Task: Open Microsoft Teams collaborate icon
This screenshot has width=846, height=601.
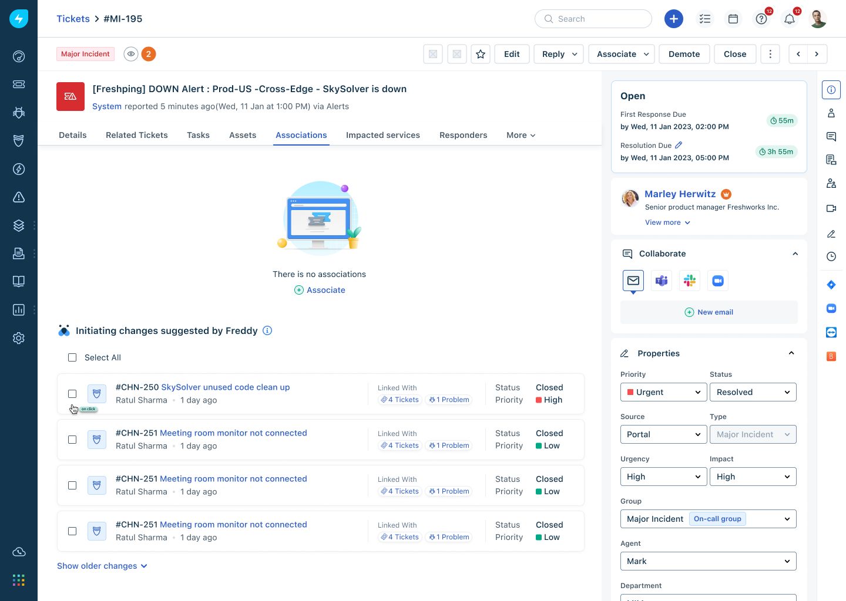Action: tap(662, 281)
